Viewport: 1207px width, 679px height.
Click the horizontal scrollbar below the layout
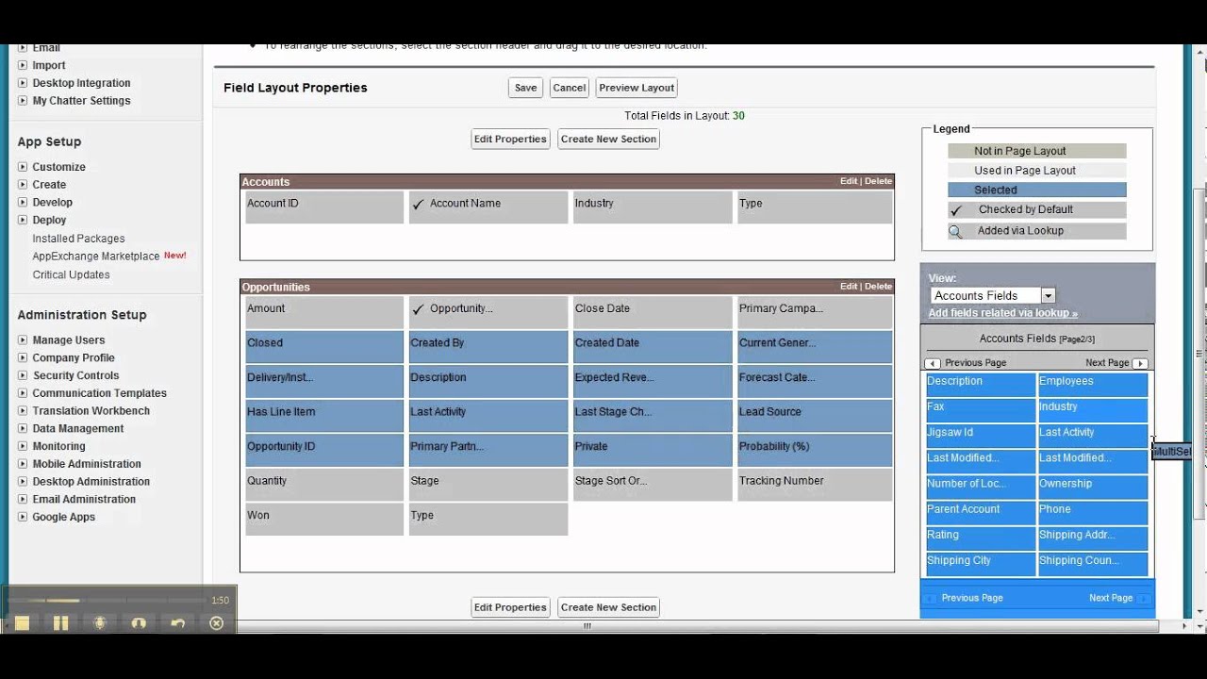585,625
